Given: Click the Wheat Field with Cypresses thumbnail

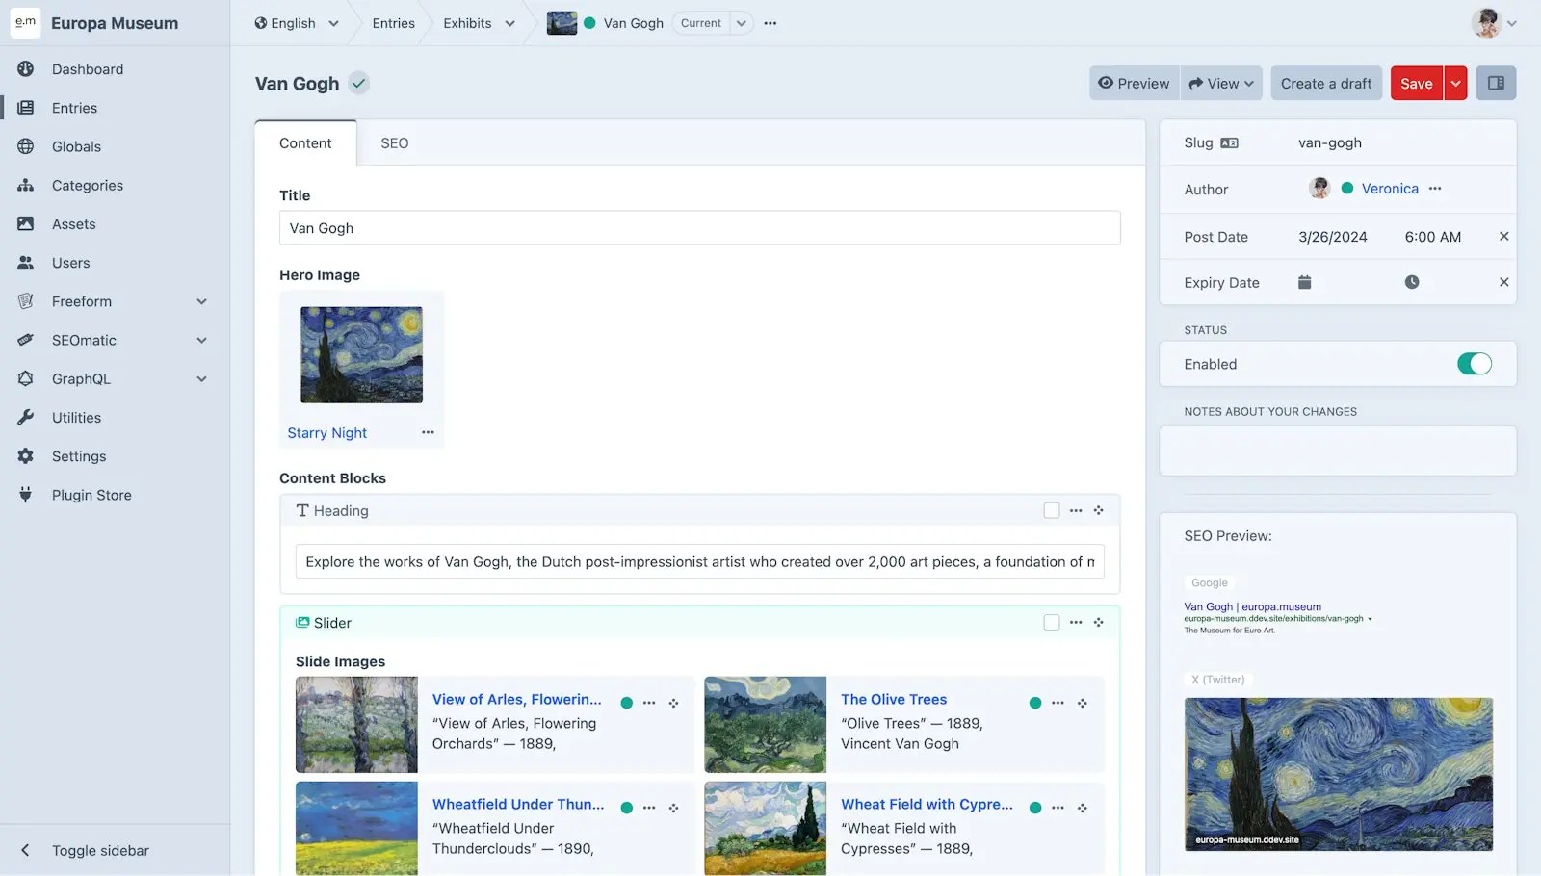Looking at the screenshot, I should [x=766, y=828].
